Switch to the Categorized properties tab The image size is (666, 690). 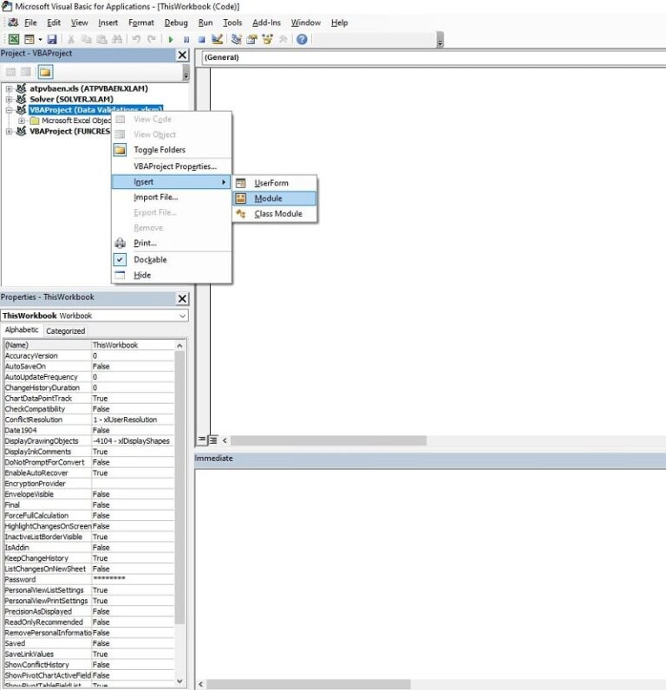pyautogui.click(x=66, y=331)
